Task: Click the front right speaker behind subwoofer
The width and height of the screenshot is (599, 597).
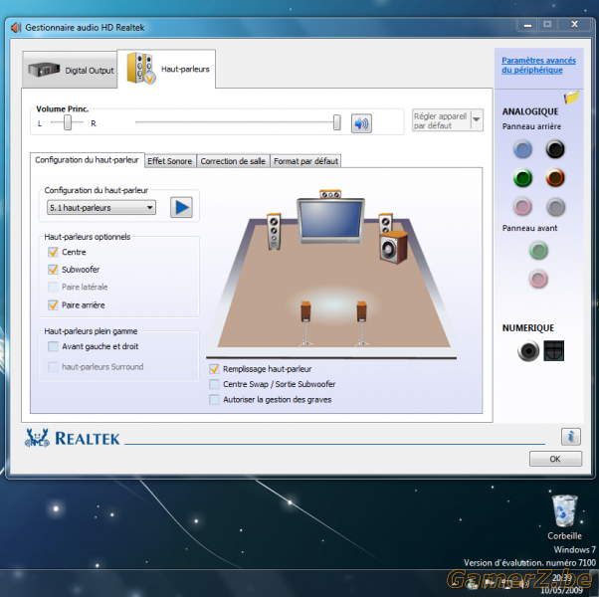Action: pyautogui.click(x=385, y=223)
